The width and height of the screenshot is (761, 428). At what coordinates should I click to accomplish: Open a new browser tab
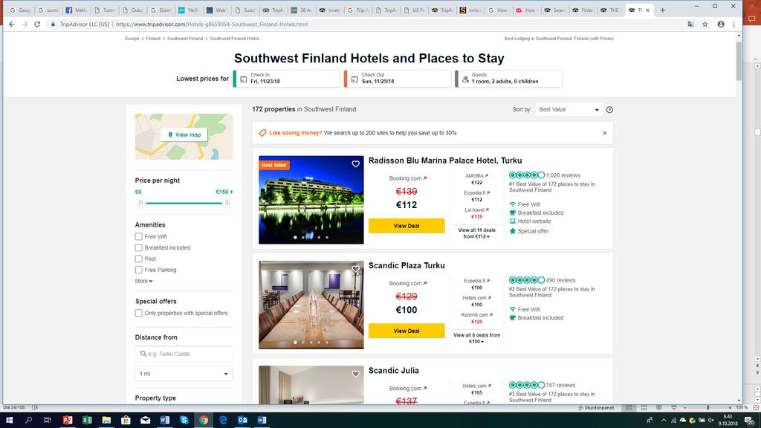tap(662, 10)
